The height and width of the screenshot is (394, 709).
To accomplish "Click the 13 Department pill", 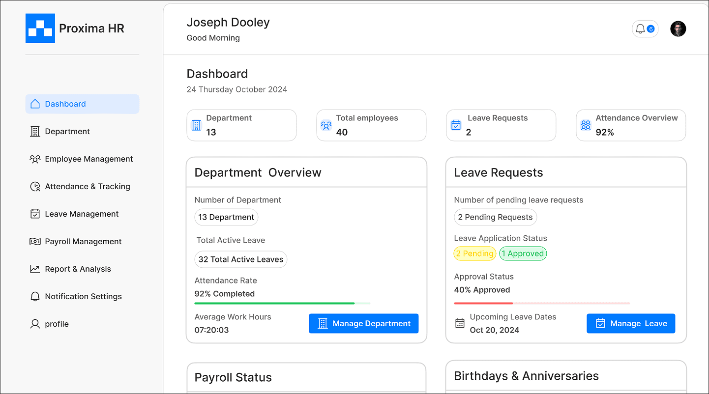I will [x=226, y=217].
